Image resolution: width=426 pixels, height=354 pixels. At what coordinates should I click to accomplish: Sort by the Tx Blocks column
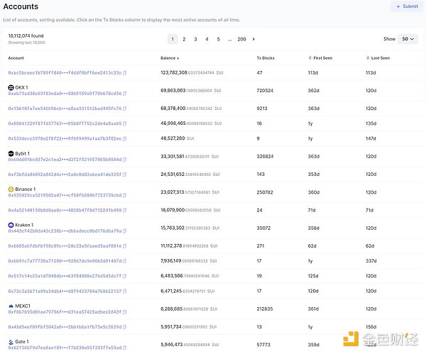click(265, 57)
